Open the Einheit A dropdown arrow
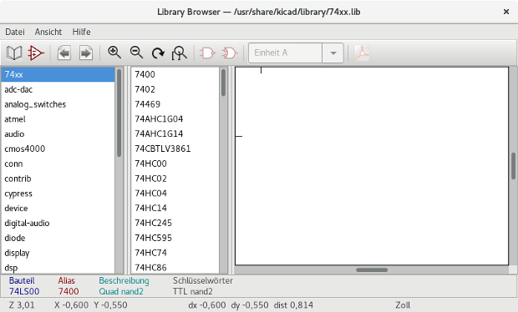The height and width of the screenshot is (312, 518). (333, 53)
